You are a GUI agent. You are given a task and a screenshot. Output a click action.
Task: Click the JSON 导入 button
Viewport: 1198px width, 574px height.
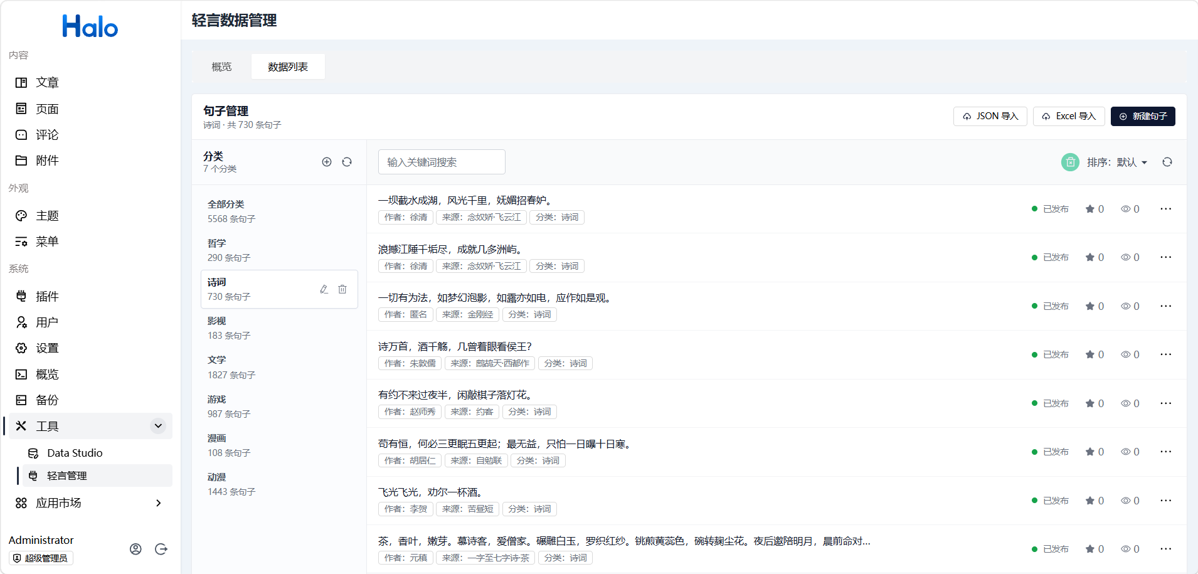[x=990, y=116]
